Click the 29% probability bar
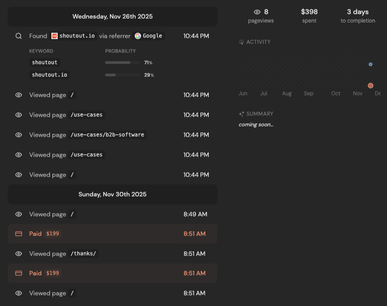Viewport: 387px width, 306px height. tap(123, 75)
